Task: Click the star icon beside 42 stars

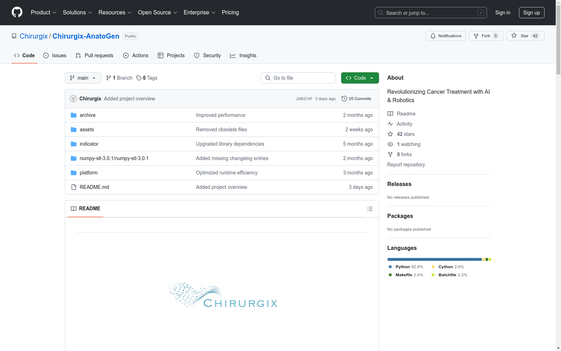Action: point(390,134)
